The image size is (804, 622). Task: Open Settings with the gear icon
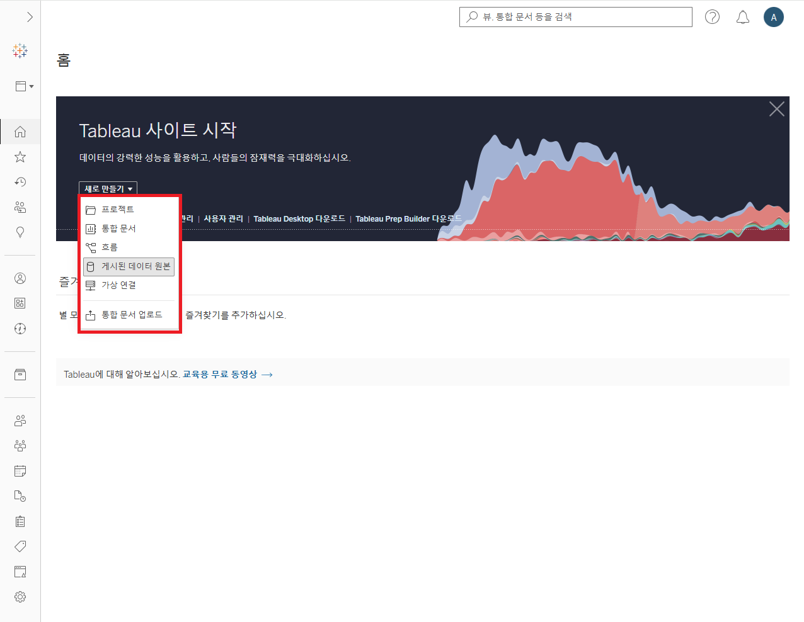pos(20,597)
